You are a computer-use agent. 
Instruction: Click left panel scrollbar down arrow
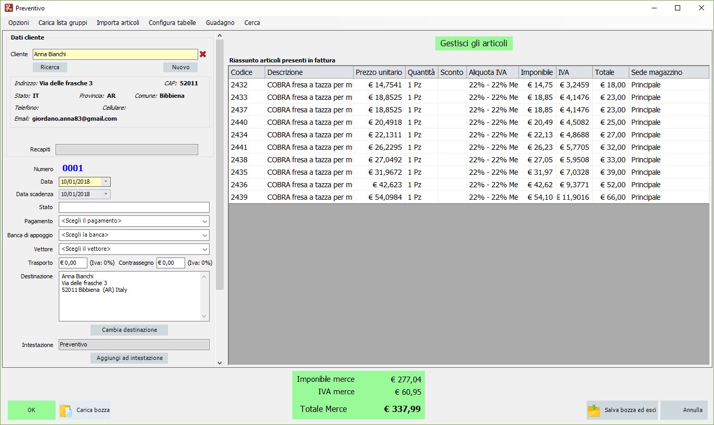(219, 363)
